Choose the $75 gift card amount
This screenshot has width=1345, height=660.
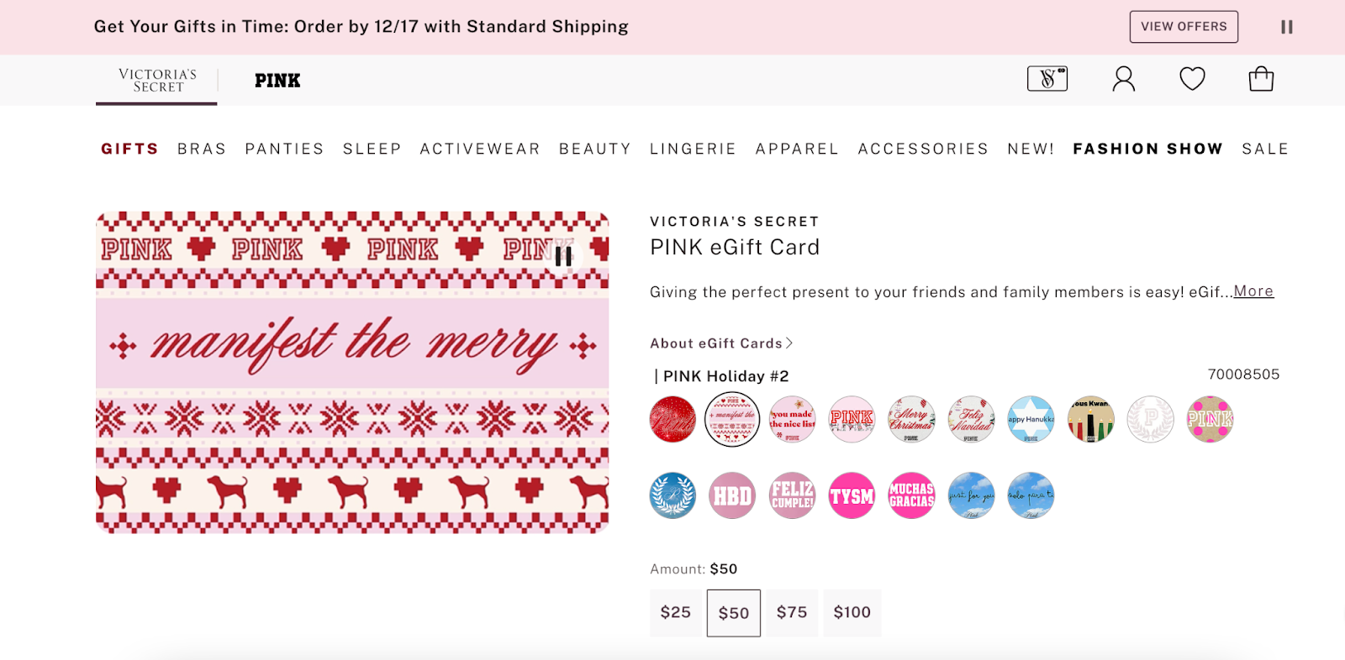click(792, 613)
